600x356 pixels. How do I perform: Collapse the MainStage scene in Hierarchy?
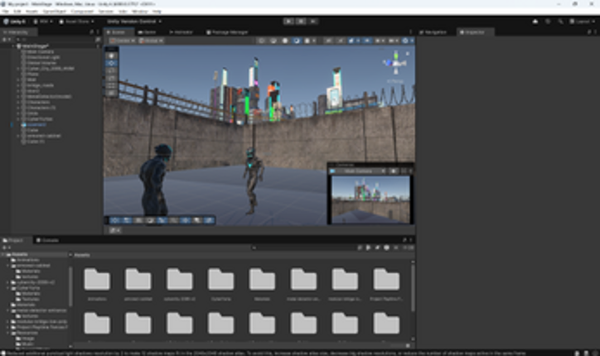pyautogui.click(x=12, y=46)
